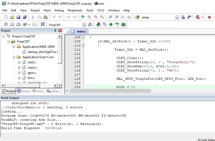The width and height of the screenshot is (215, 141).
Task: Expand the main.c tree node
Action: [x=19, y=68]
